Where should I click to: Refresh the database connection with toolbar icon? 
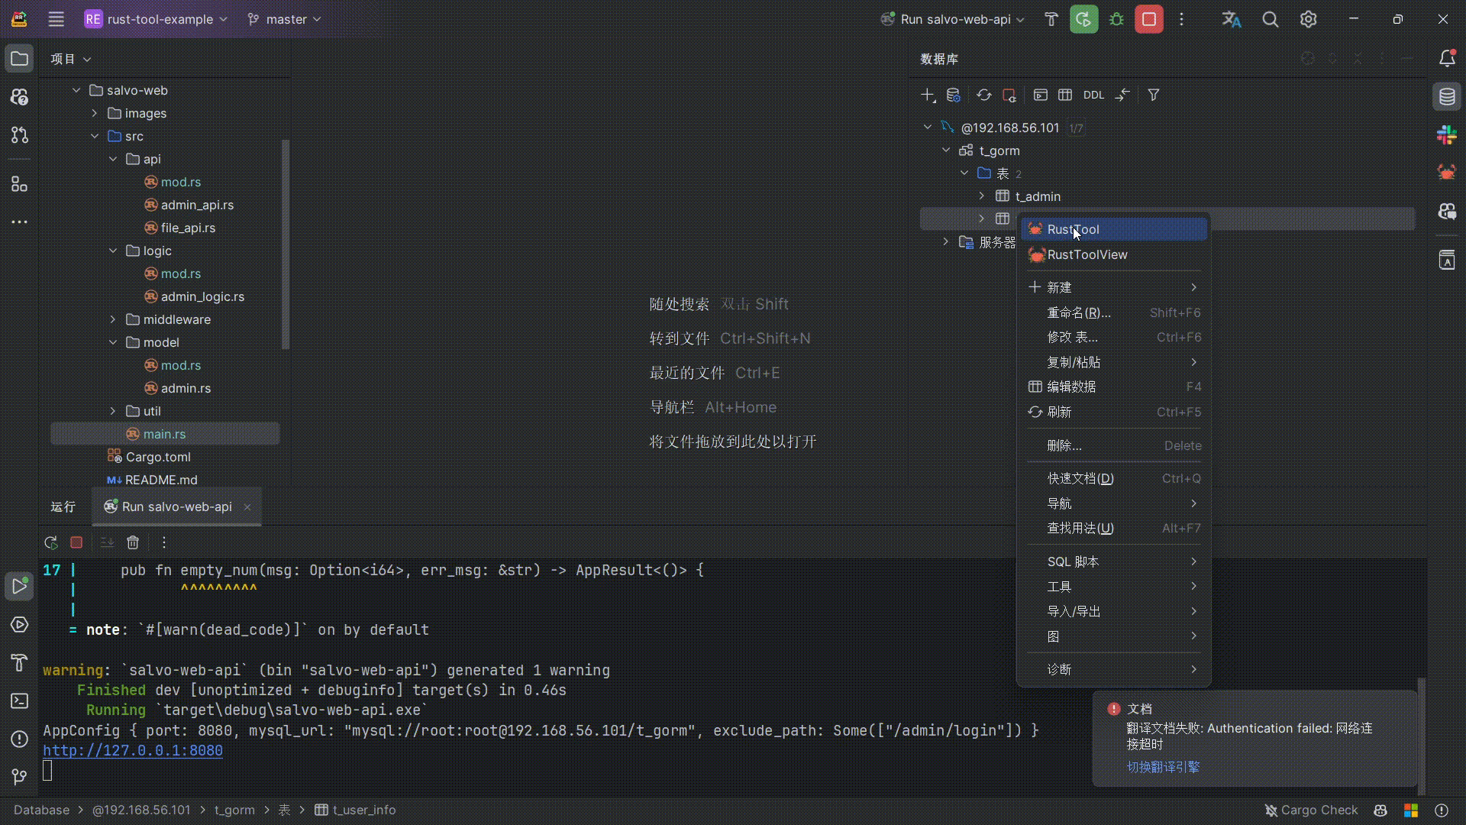[983, 95]
